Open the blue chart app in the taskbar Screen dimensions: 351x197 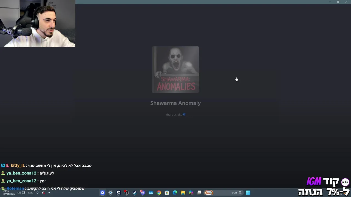coord(151,193)
